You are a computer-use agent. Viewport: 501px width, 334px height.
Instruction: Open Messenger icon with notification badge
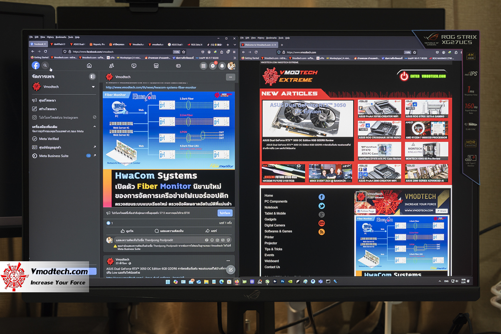[x=213, y=66]
